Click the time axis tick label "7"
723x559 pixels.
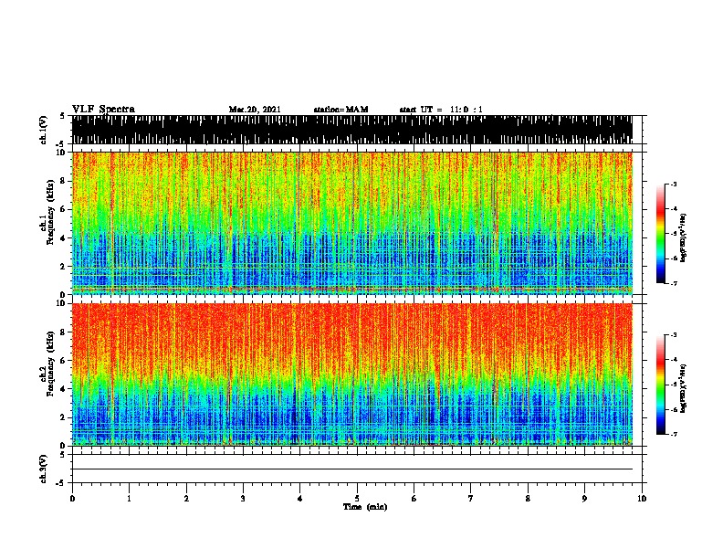[x=471, y=499]
